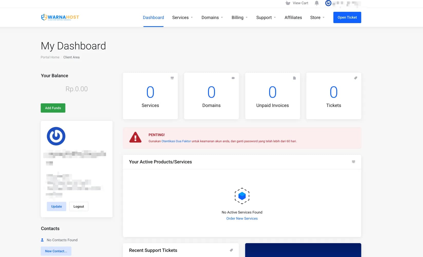Go to the Affiliates menu item
Viewport: 423px width, 257px height.
pos(293,17)
